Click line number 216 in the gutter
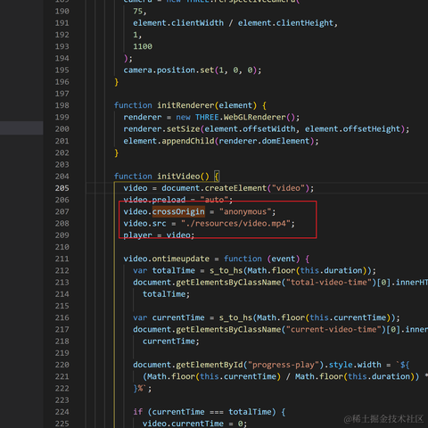Image resolution: width=428 pixels, height=428 pixels. (x=62, y=317)
